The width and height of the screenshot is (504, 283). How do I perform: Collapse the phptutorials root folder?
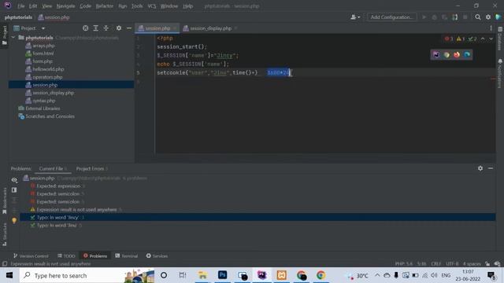coord(13,38)
